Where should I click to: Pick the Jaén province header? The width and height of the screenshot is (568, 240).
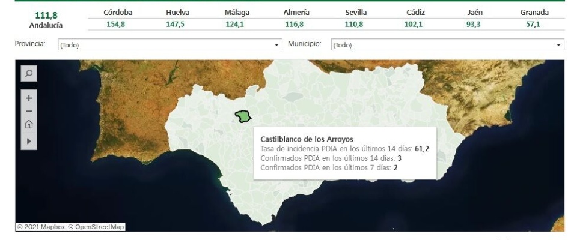[x=475, y=13]
